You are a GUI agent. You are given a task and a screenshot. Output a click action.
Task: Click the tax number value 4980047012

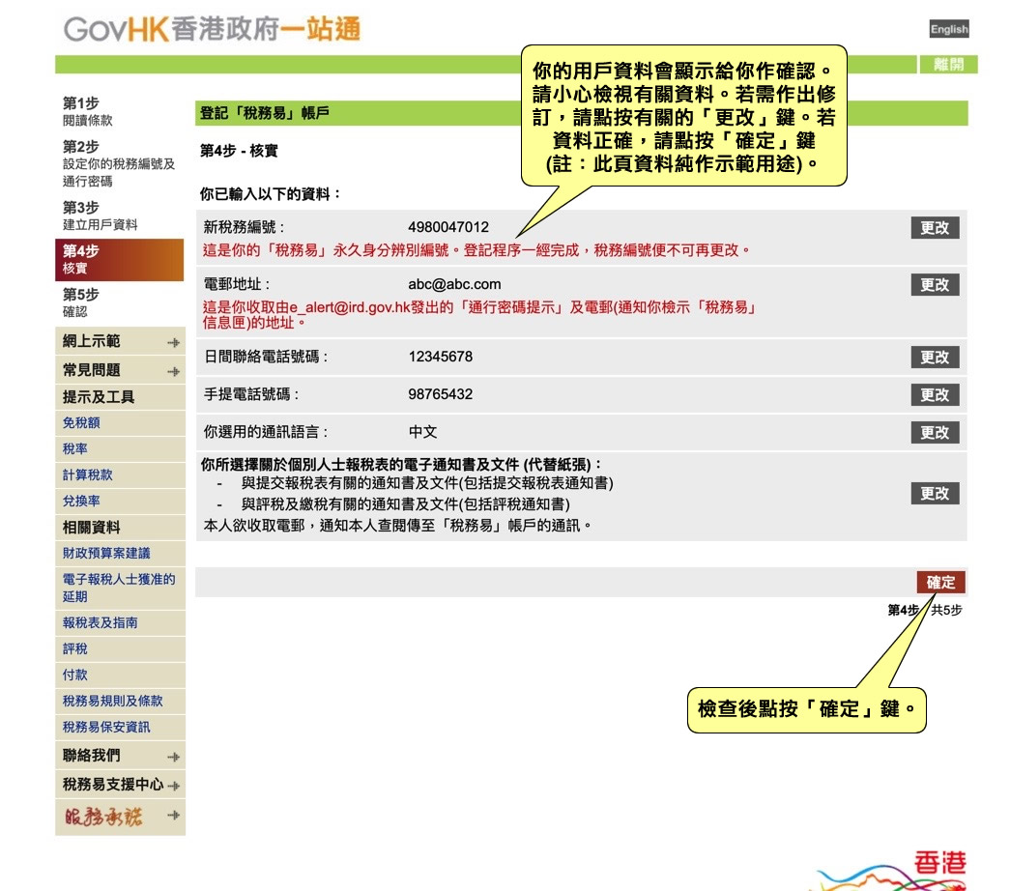pyautogui.click(x=448, y=227)
